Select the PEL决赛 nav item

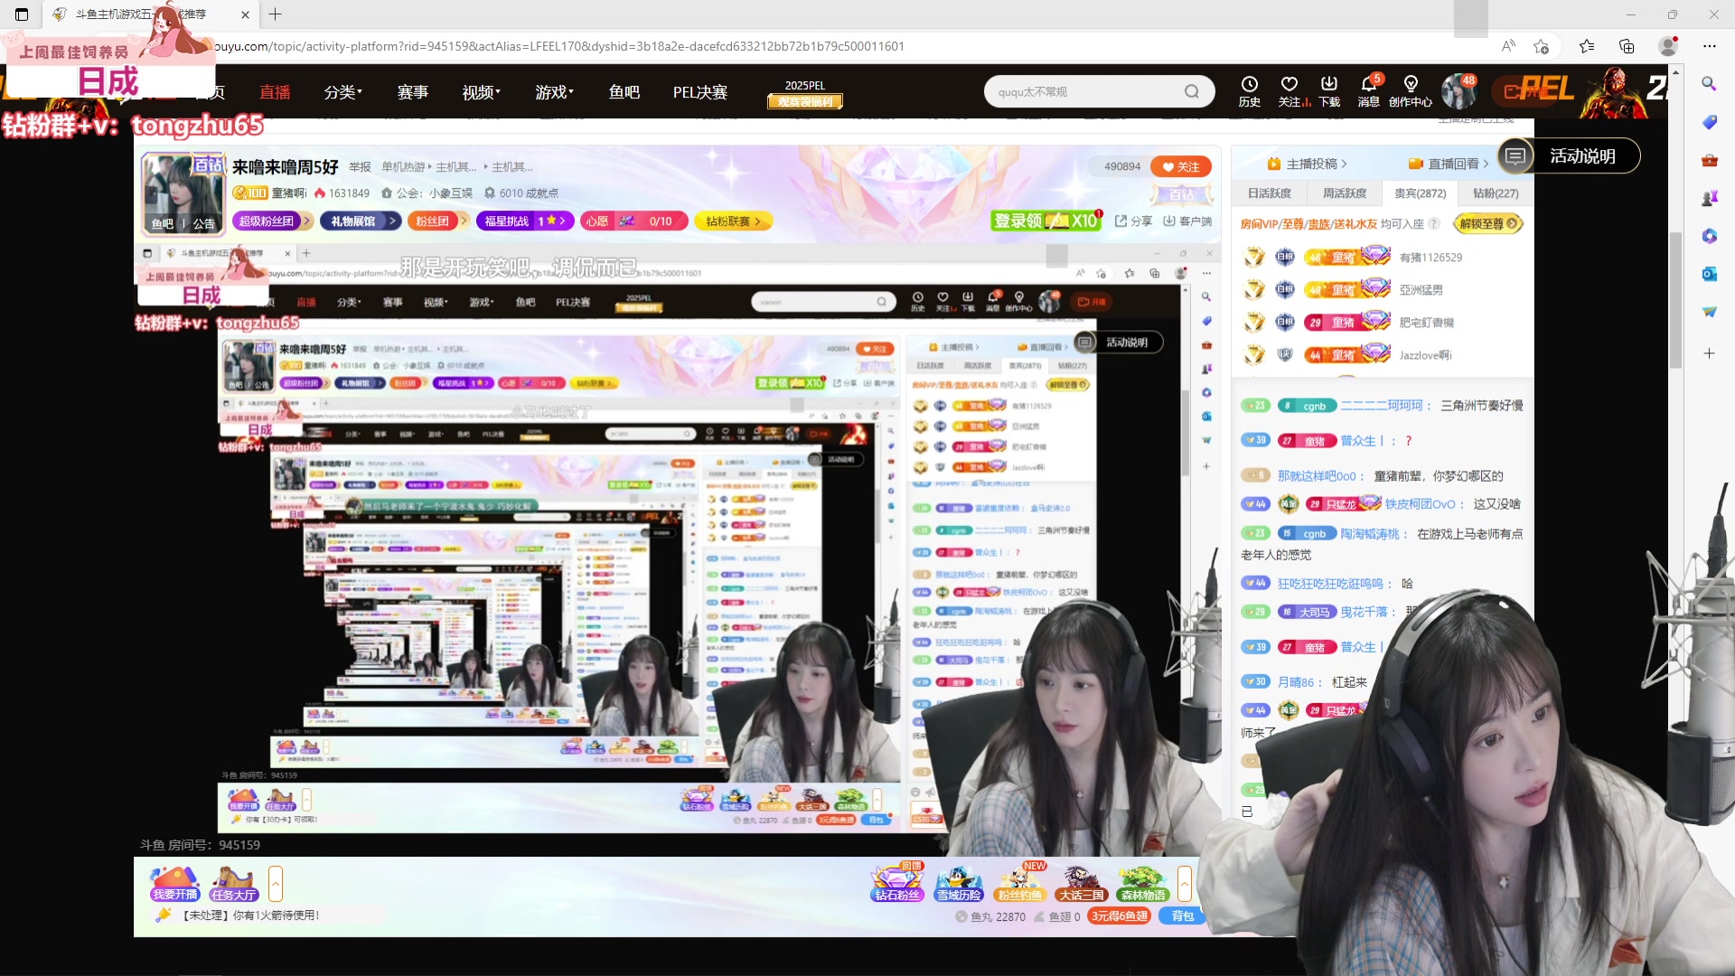click(x=700, y=92)
